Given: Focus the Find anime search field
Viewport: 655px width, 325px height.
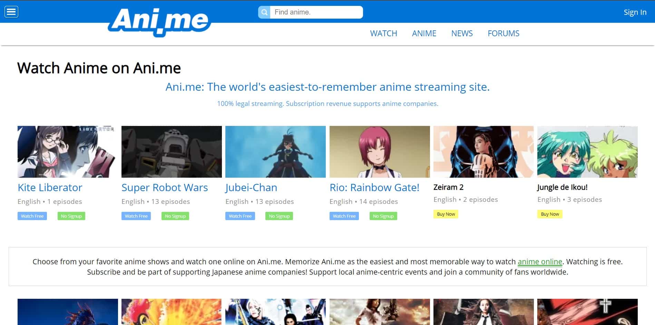Looking at the screenshot, I should click(x=316, y=12).
